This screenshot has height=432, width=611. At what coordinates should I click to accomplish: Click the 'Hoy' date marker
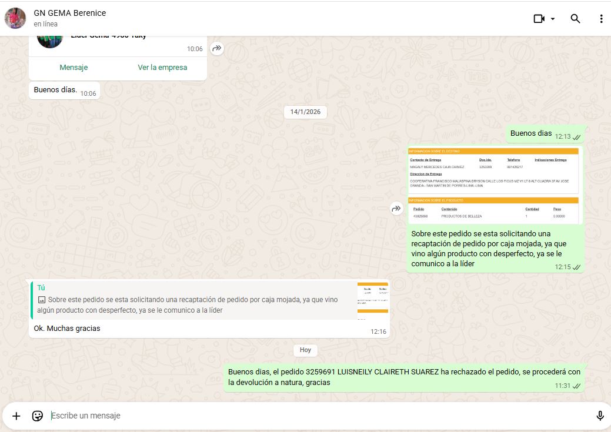(305, 350)
